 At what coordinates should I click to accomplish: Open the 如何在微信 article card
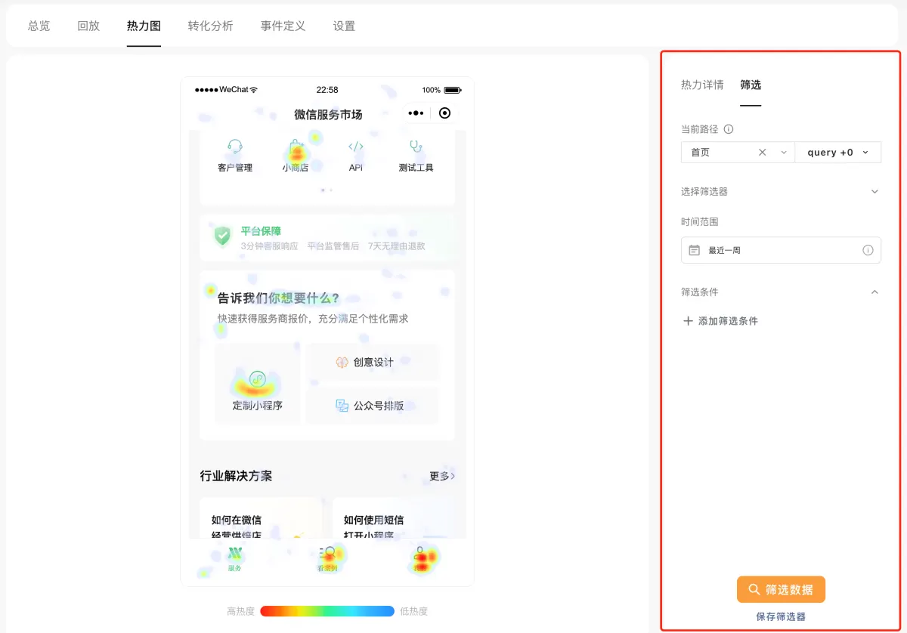(261, 518)
